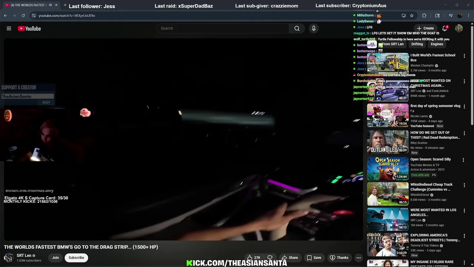Select the Drifting filter chip

click(x=417, y=44)
